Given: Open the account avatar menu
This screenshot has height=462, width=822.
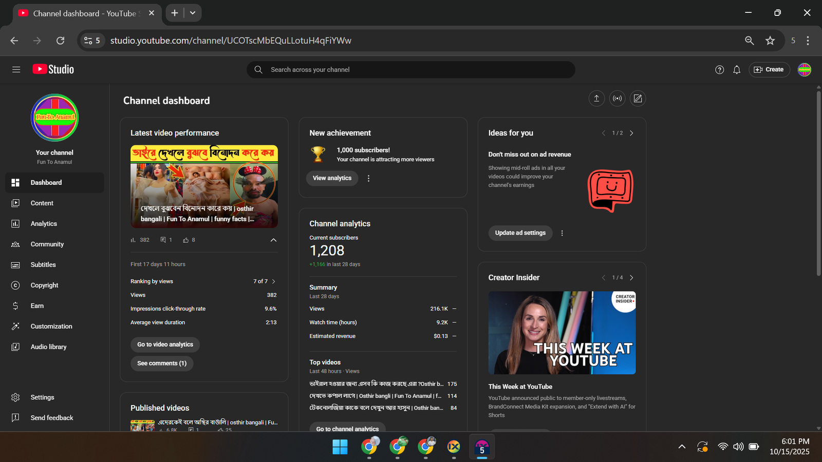Looking at the screenshot, I should (804, 69).
